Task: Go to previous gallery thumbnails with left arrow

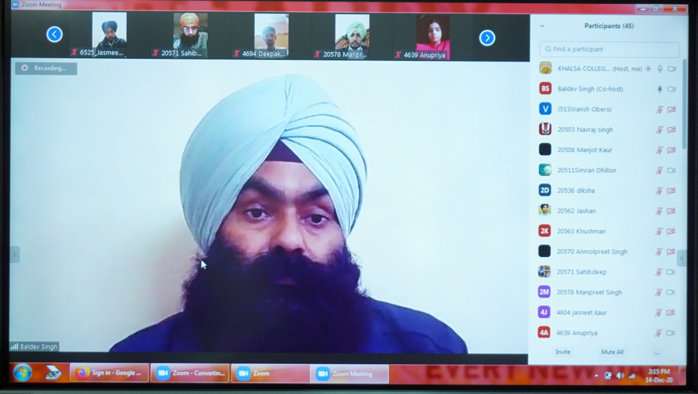Action: [55, 35]
